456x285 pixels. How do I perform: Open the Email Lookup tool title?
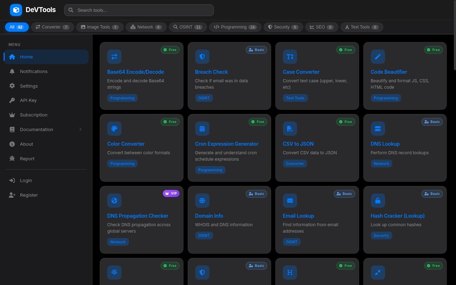tap(299, 216)
